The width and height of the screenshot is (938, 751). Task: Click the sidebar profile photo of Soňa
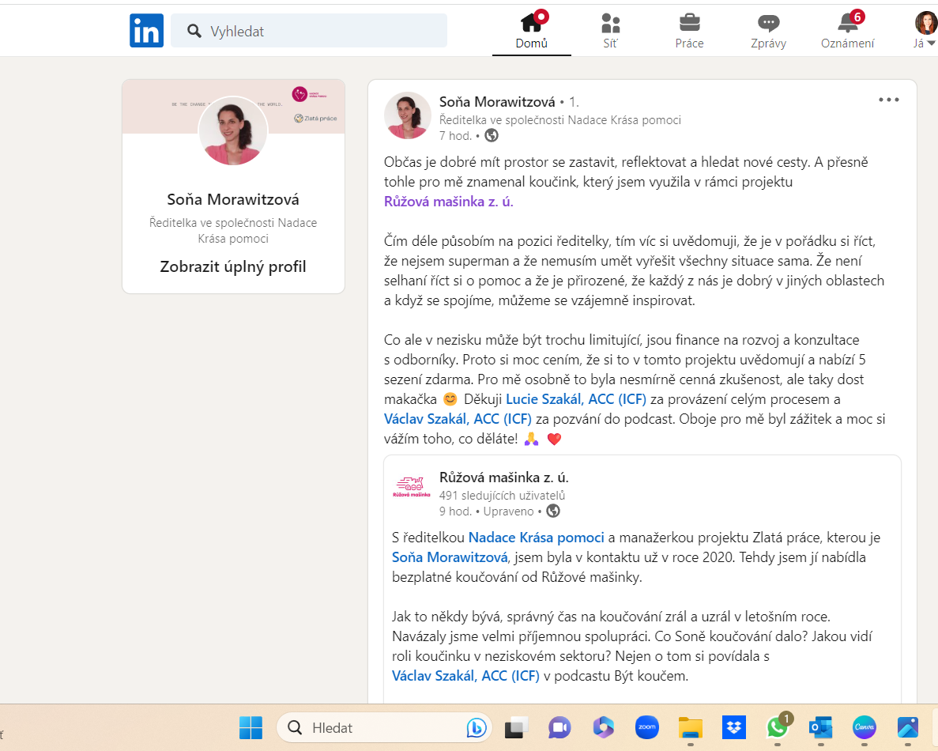pyautogui.click(x=233, y=131)
